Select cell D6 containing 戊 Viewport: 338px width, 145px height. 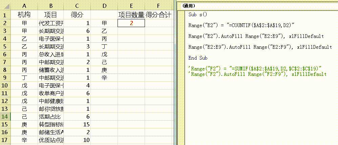[104, 54]
